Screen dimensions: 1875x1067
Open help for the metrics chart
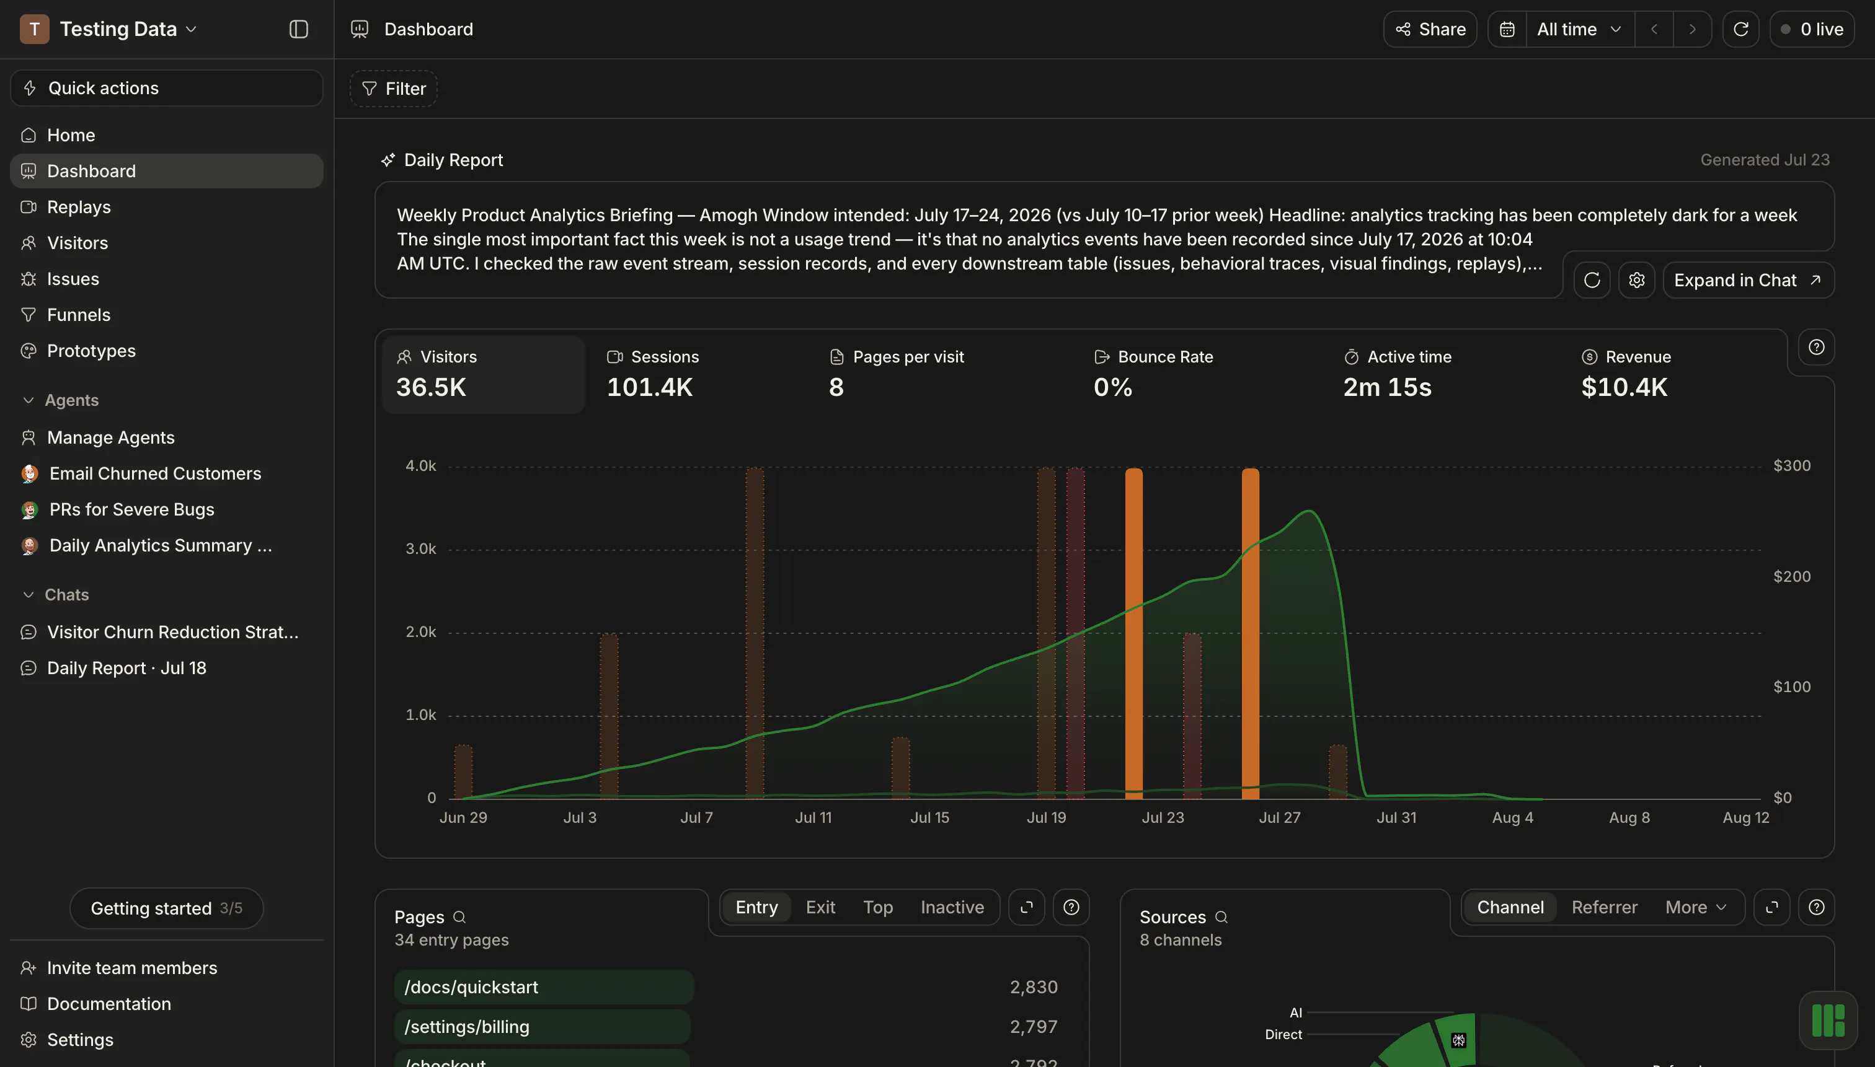point(1816,348)
